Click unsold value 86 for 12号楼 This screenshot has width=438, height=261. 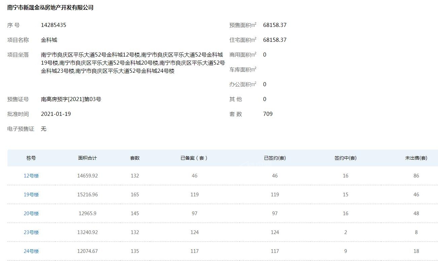tap(416, 176)
